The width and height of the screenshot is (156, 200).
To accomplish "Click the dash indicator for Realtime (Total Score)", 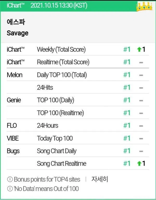I will (x=141, y=62).
